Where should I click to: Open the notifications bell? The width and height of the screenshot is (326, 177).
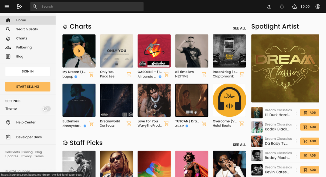point(282,6)
